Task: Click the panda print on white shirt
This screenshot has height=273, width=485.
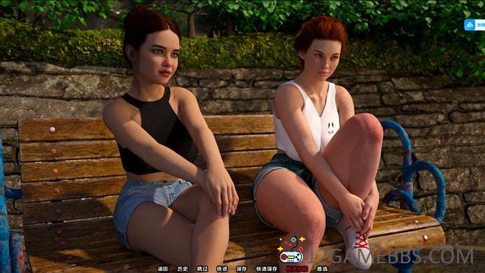Action: pos(331,128)
